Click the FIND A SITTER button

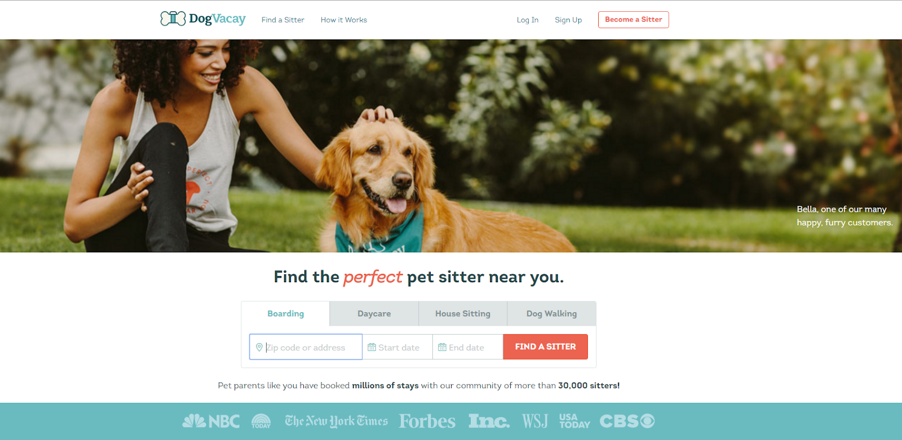[545, 347]
